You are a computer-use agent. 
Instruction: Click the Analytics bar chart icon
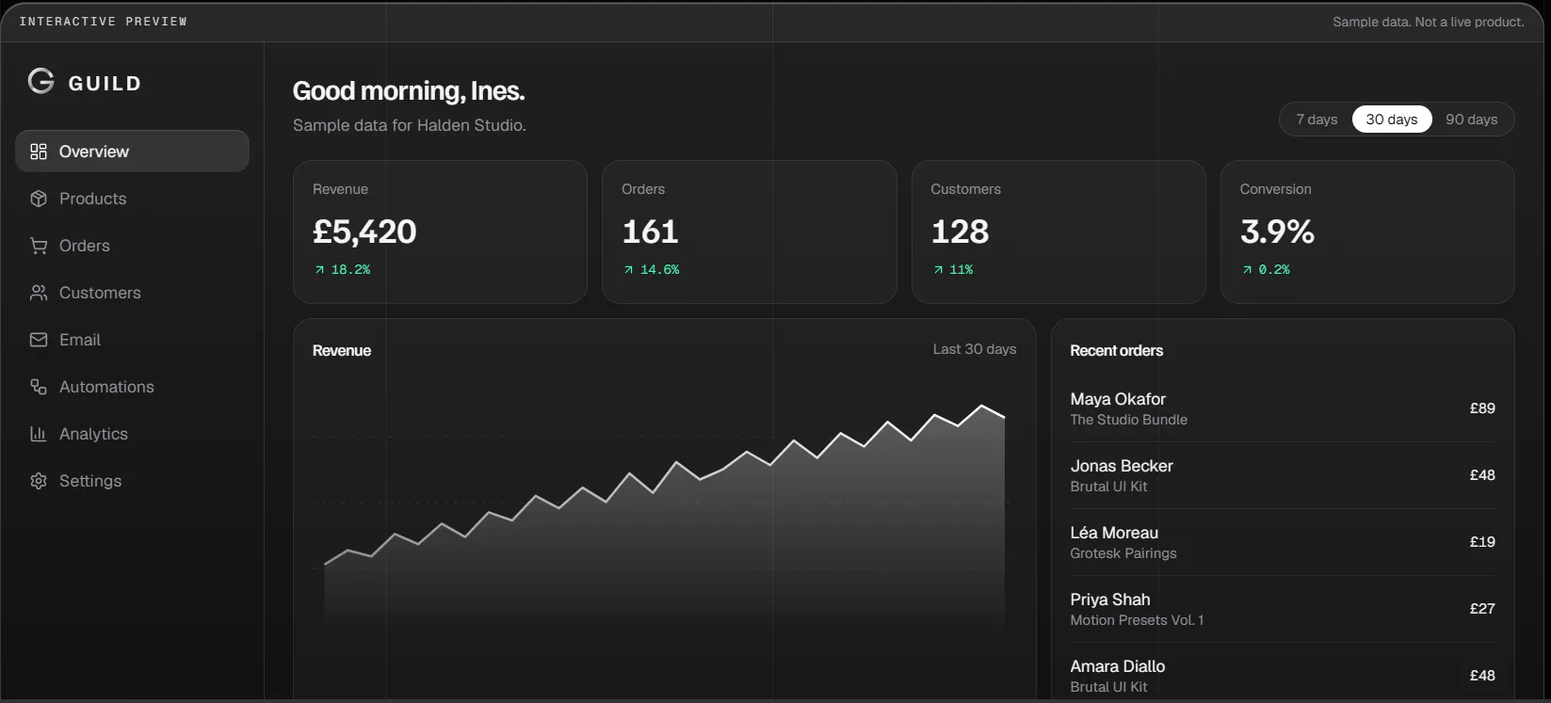[39, 434]
